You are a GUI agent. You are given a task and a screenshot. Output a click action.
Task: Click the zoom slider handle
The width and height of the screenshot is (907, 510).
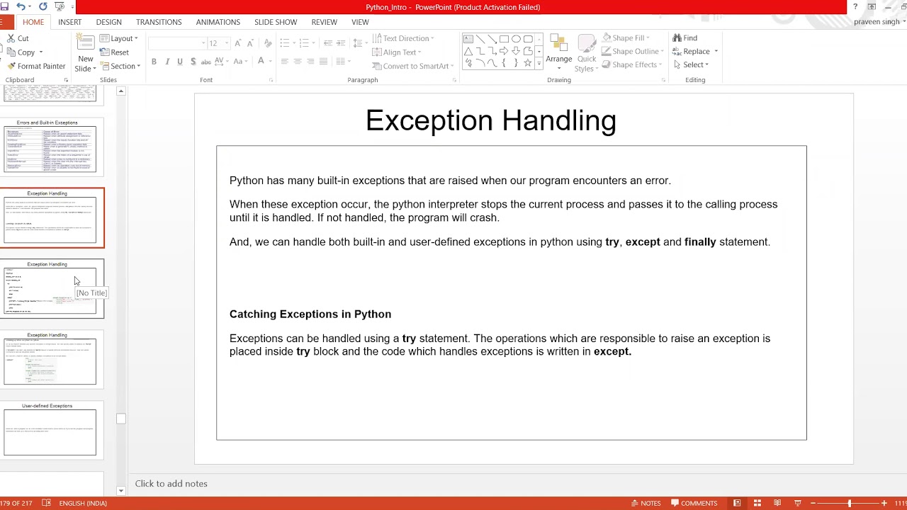[850, 503]
